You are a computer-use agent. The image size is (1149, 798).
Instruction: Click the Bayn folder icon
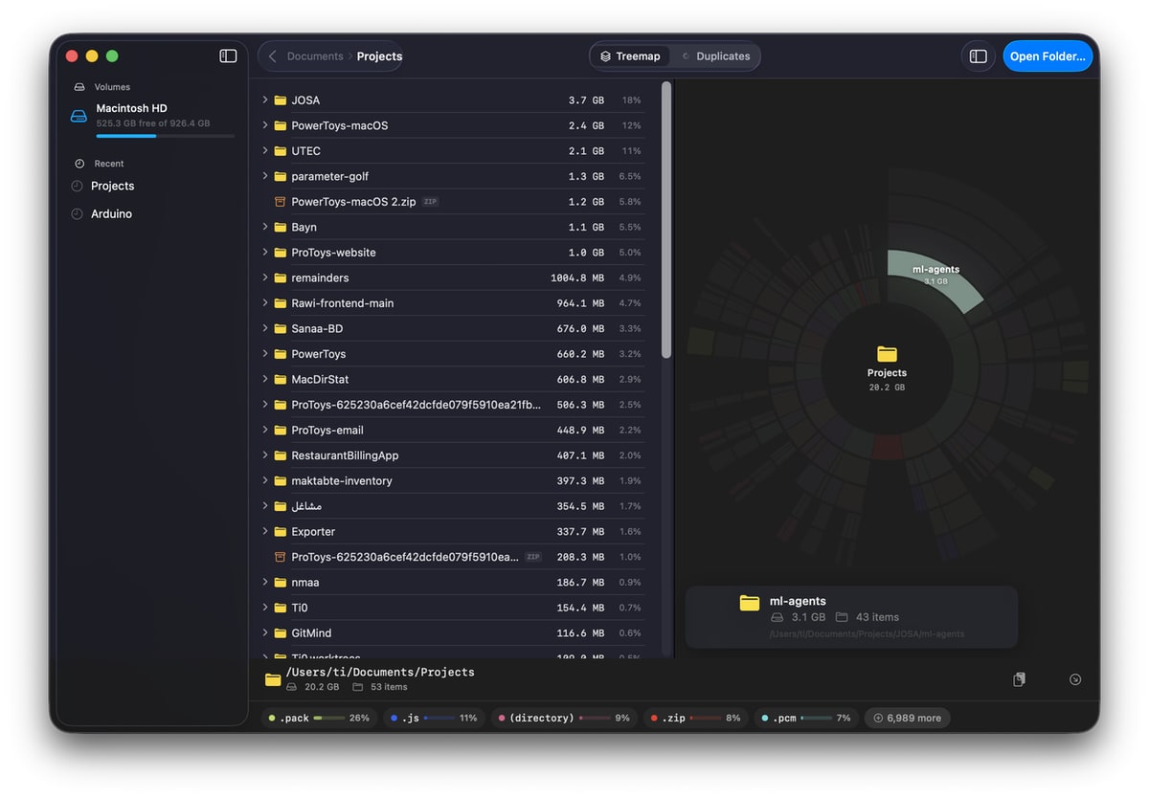(x=281, y=228)
